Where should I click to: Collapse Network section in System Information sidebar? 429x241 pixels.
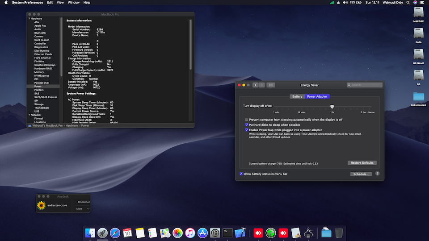click(x=29, y=115)
